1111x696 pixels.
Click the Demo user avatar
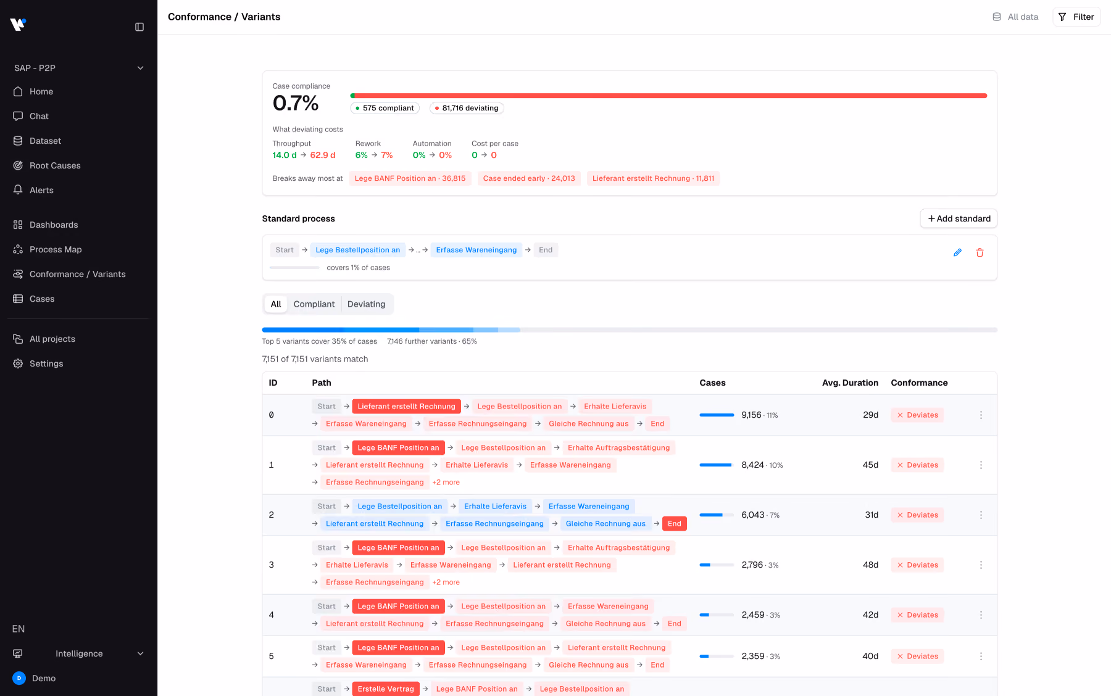19,678
